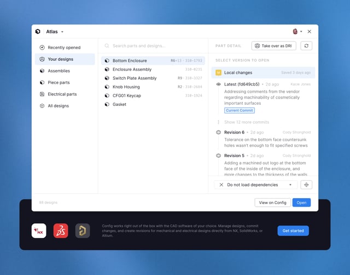Viewport: 350px width, 275px height.
Task: Click the Piece parts icon
Action: tap(42, 82)
